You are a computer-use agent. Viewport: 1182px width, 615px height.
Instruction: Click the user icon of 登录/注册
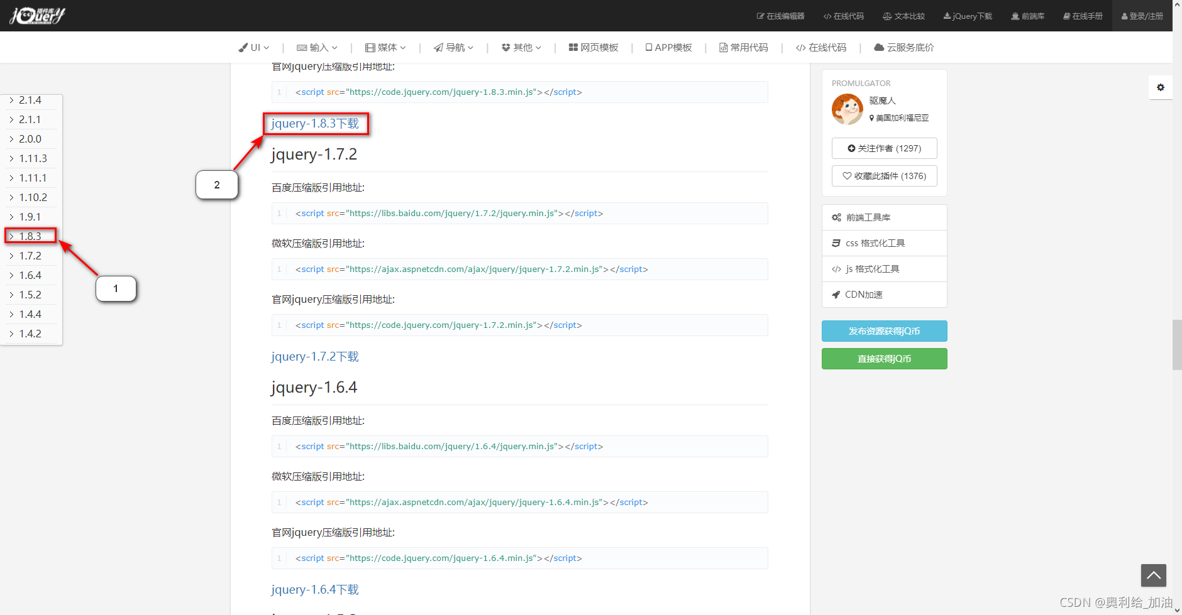click(x=1125, y=16)
